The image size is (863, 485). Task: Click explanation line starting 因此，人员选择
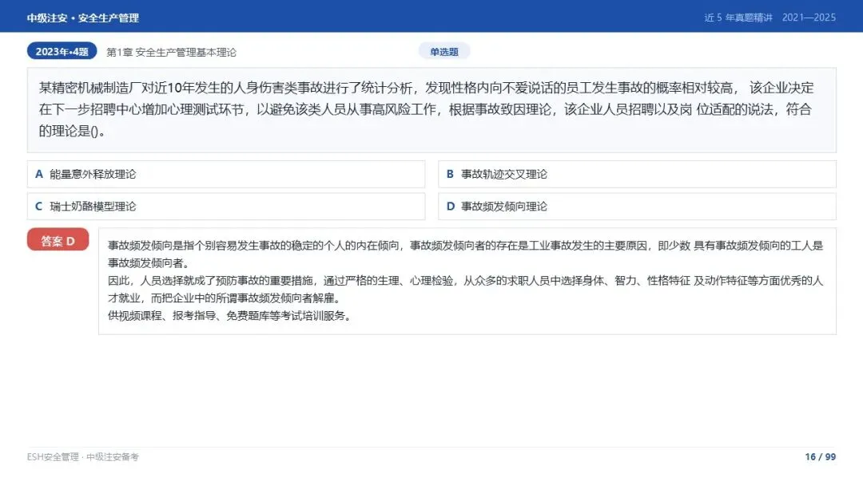coord(465,289)
